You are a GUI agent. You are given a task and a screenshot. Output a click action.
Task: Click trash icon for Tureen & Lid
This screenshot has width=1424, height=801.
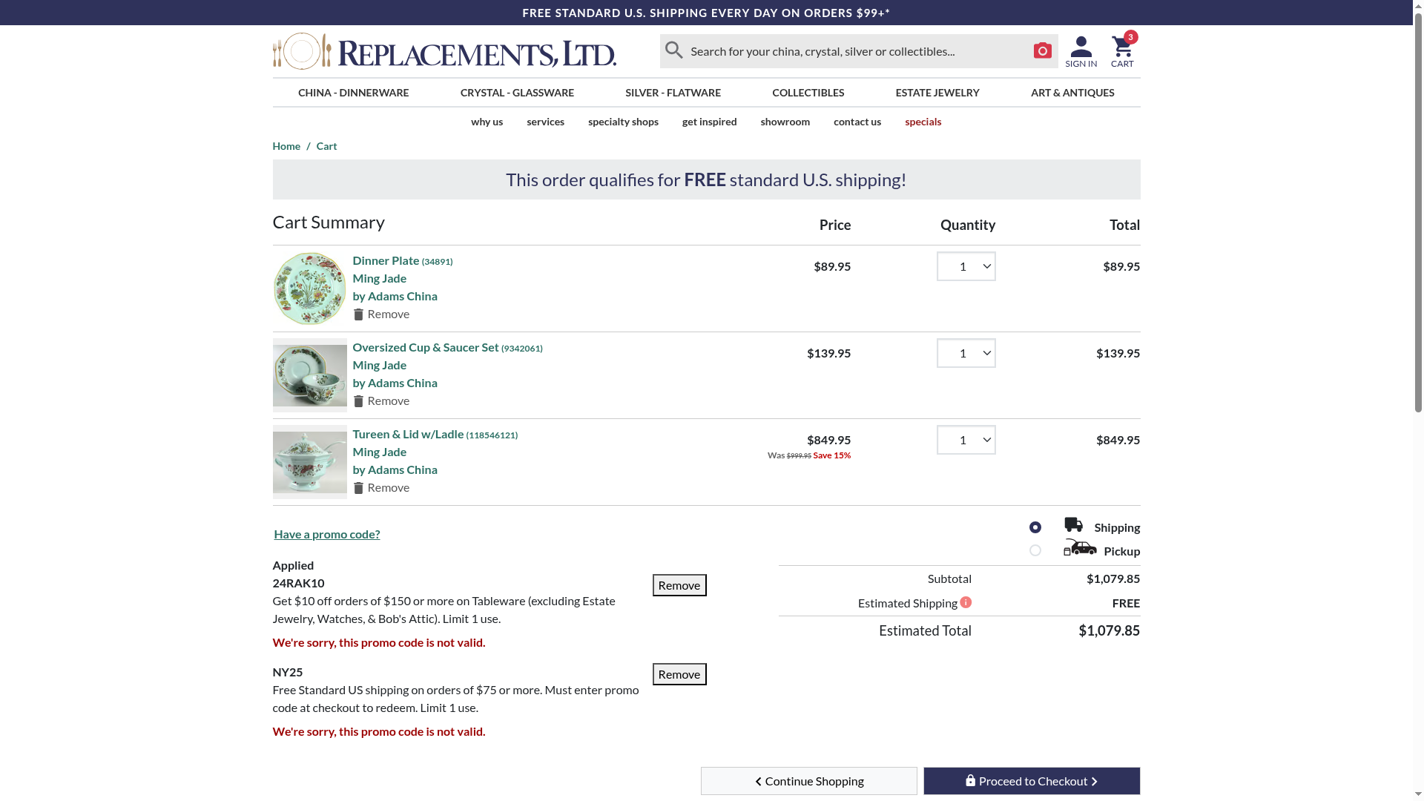coord(358,488)
